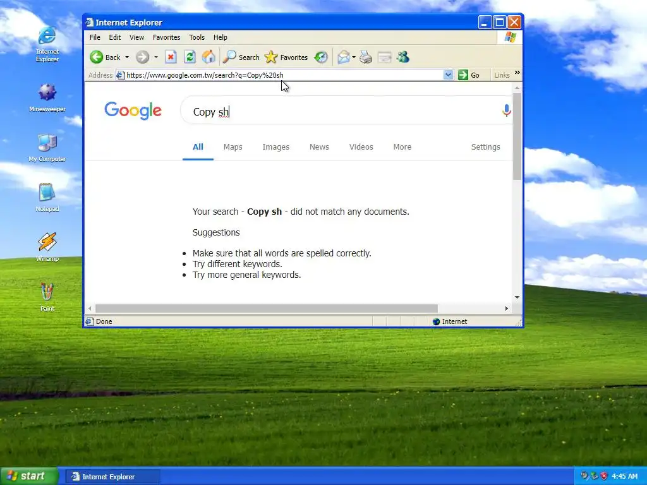
Task: Click the taskbar clock showing 4:45 AM
Action: tap(624, 476)
